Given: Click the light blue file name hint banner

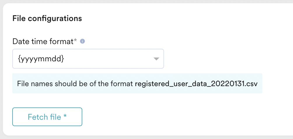Looking at the screenshot, I should (x=137, y=83).
